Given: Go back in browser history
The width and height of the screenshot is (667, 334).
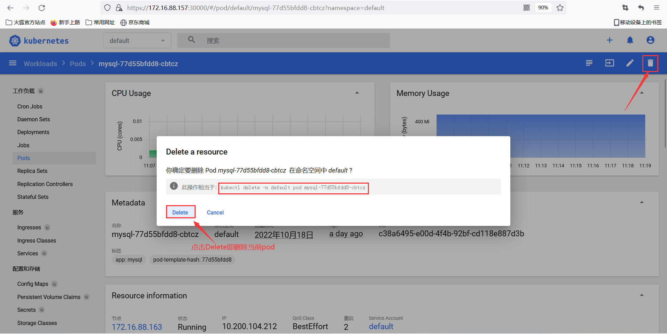Looking at the screenshot, I should click(10, 8).
